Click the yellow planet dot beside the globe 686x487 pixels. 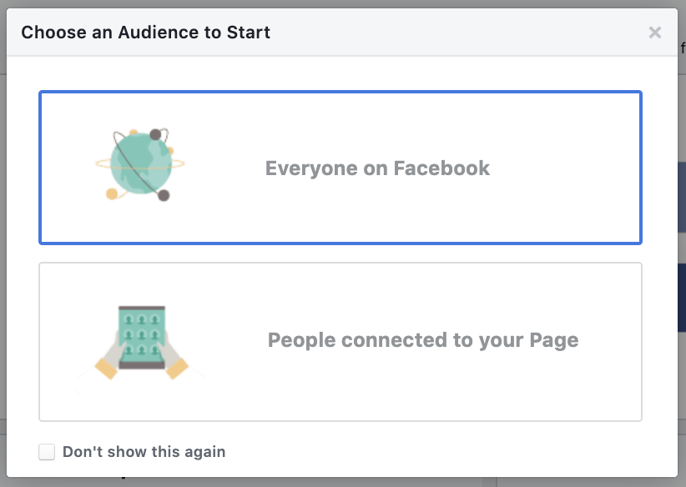(x=111, y=194)
